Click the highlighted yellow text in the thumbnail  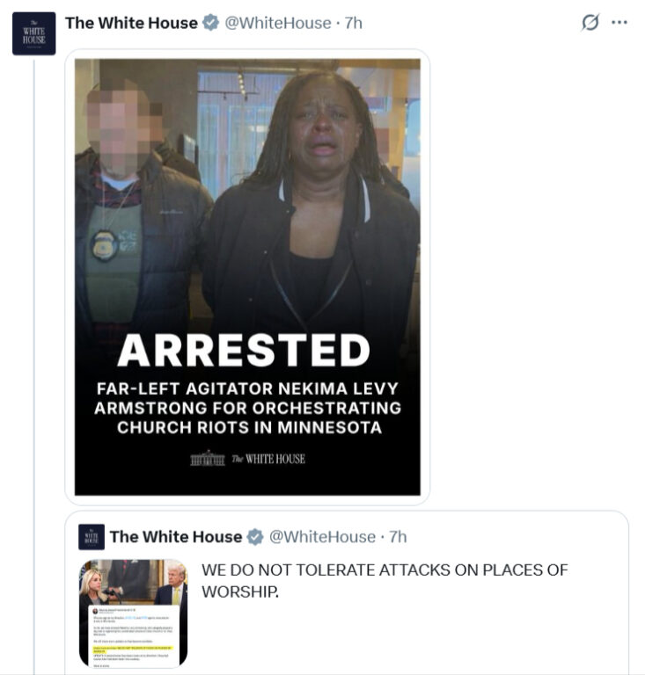pyautogui.click(x=133, y=649)
